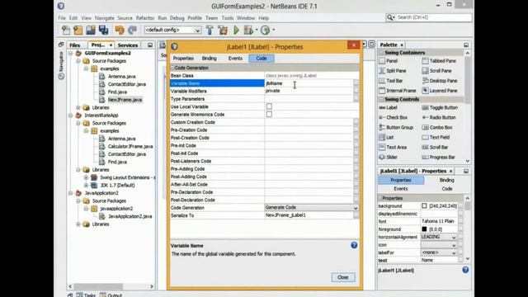The width and height of the screenshot is (528, 297).
Task: Click help icon in the side Properties panel
Action: pos(465,270)
